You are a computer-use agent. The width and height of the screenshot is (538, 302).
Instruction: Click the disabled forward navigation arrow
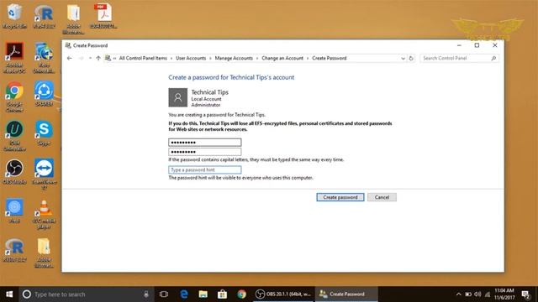point(81,58)
